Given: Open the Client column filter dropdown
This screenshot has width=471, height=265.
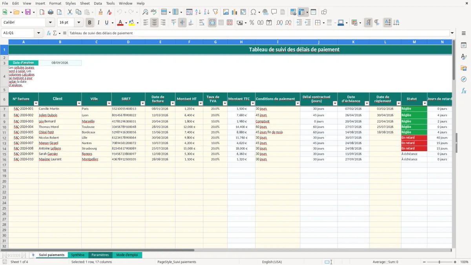Looking at the screenshot, I should coord(78,104).
